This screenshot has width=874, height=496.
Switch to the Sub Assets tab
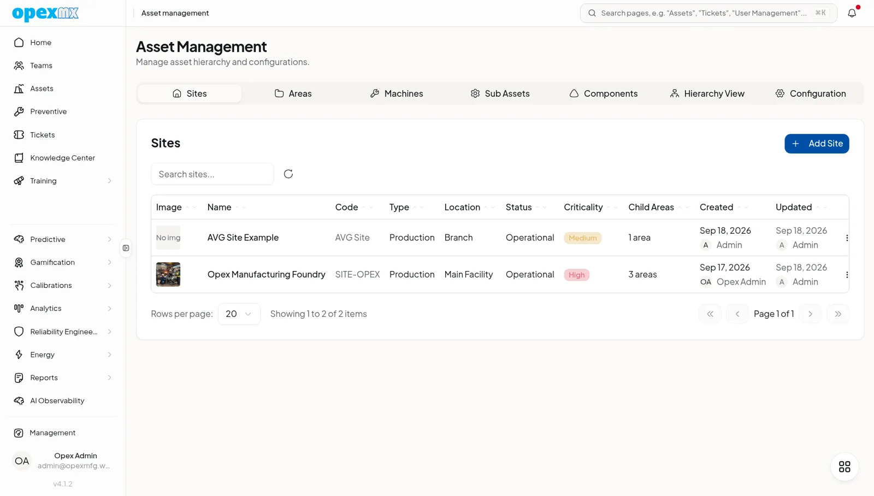500,93
